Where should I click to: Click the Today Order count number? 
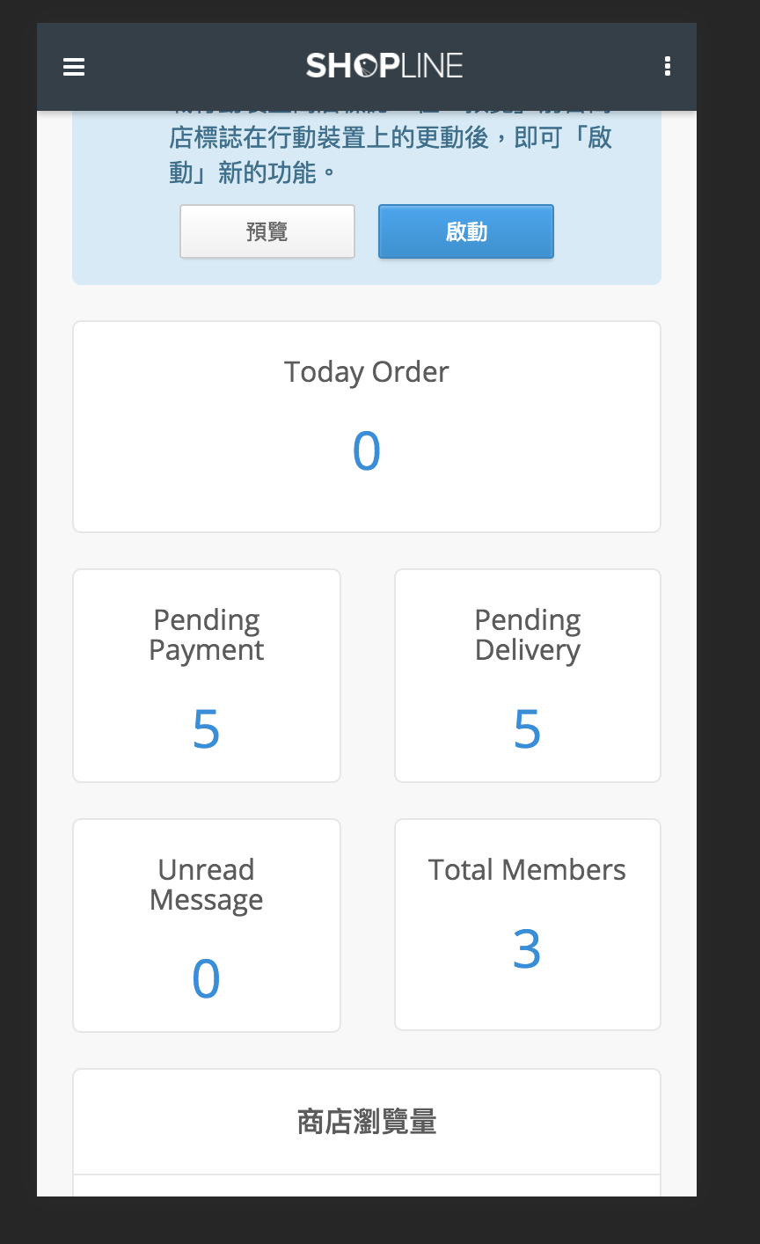coord(366,451)
